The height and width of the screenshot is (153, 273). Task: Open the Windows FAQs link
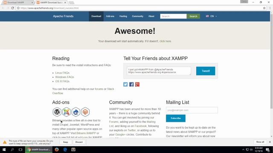[x=64, y=77]
